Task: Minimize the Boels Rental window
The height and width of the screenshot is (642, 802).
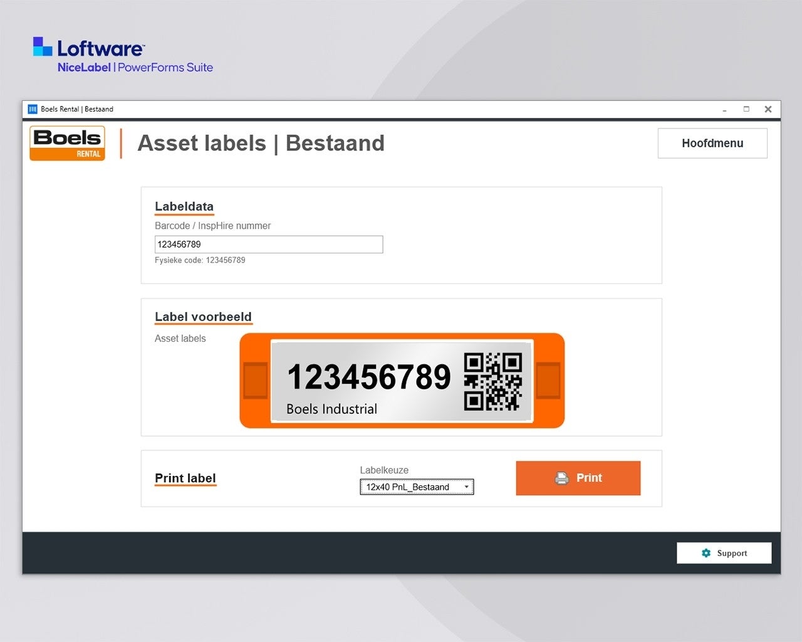Action: (724, 109)
